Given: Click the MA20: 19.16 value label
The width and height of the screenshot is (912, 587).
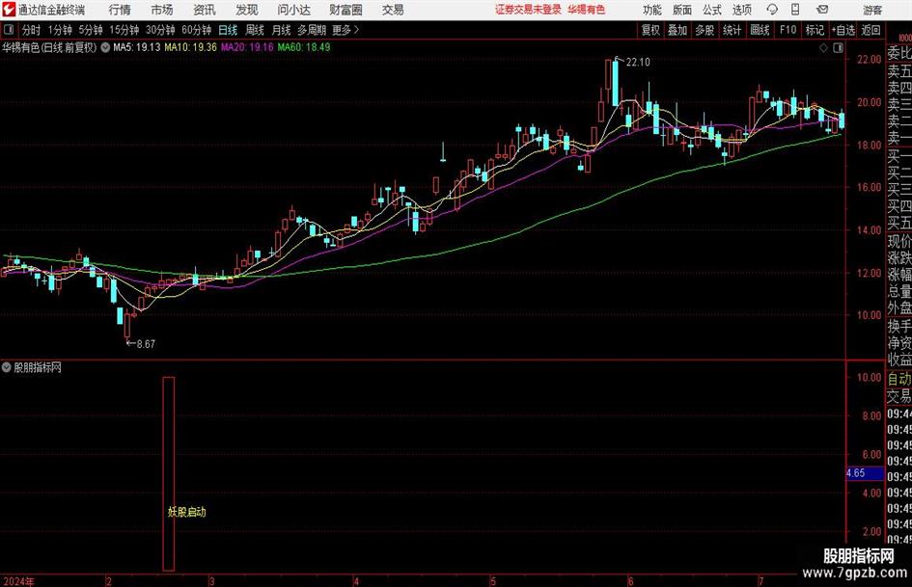Looking at the screenshot, I should coord(247,47).
